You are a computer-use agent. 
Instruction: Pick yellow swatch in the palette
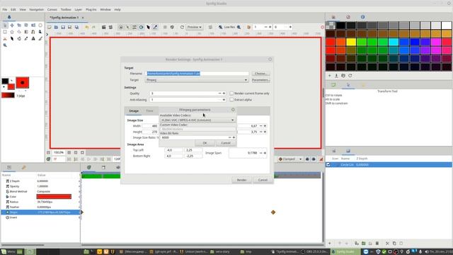point(351,42)
